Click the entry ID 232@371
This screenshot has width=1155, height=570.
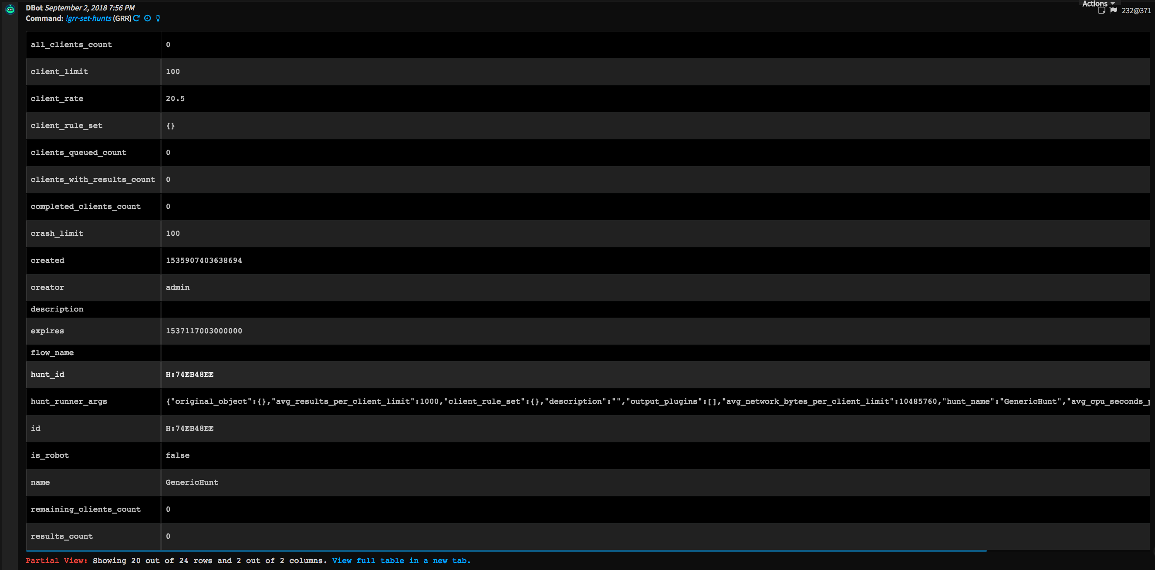click(x=1136, y=10)
